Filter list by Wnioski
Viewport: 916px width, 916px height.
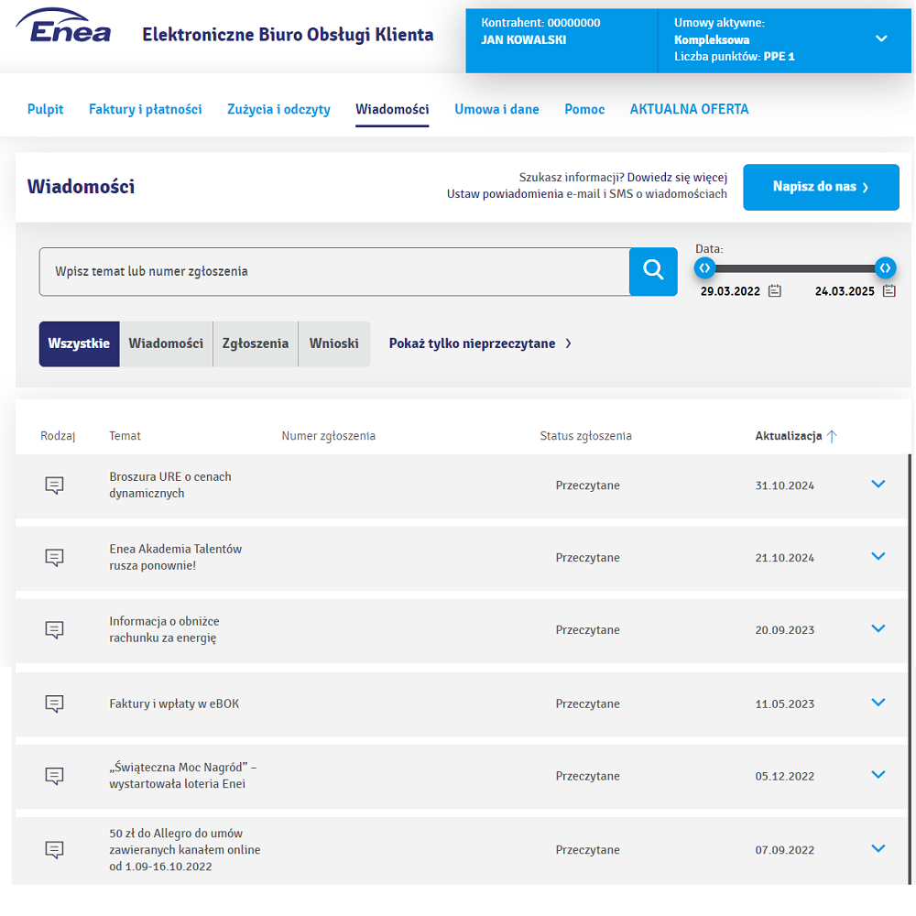334,343
